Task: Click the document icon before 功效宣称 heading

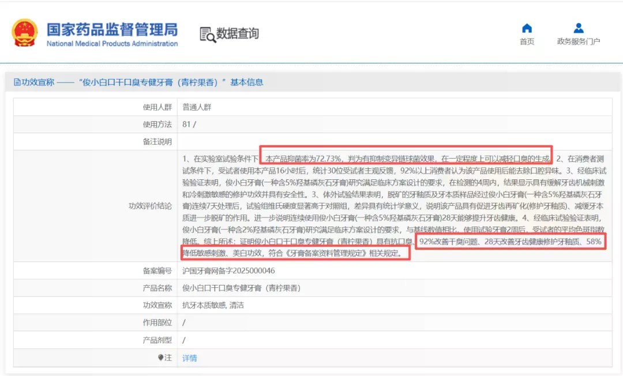Action: tap(17, 82)
